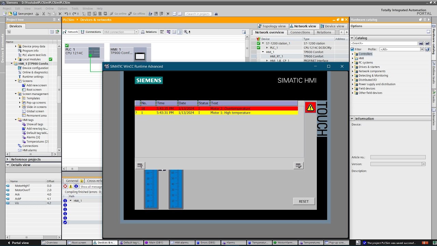Click the search binoculars icon beside project search
Image resolution: width=437 pixels, height=246 pixels.
(x=216, y=14)
